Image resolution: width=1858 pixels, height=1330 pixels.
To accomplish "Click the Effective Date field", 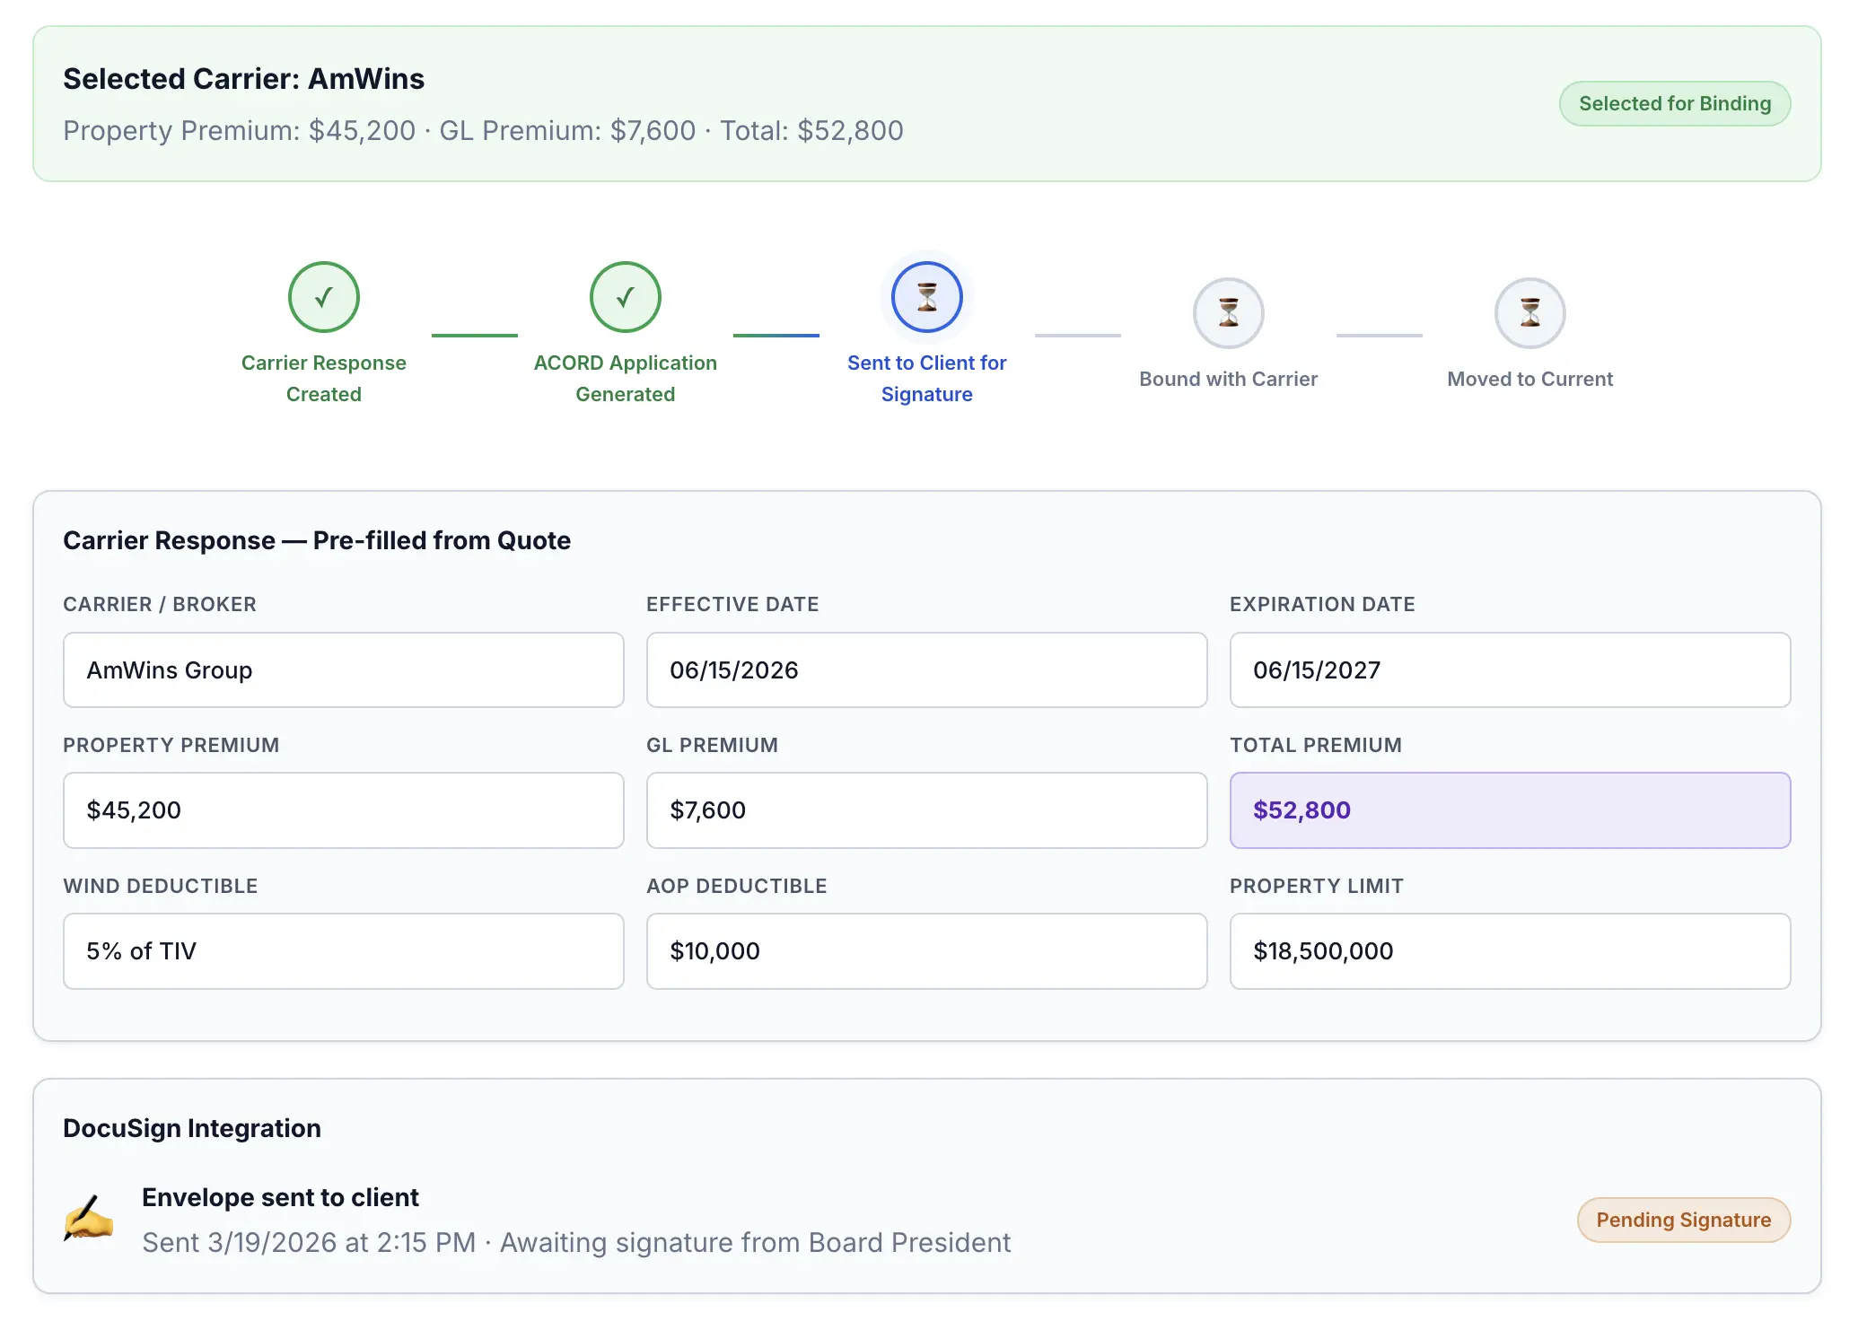I will pyautogui.click(x=926, y=669).
